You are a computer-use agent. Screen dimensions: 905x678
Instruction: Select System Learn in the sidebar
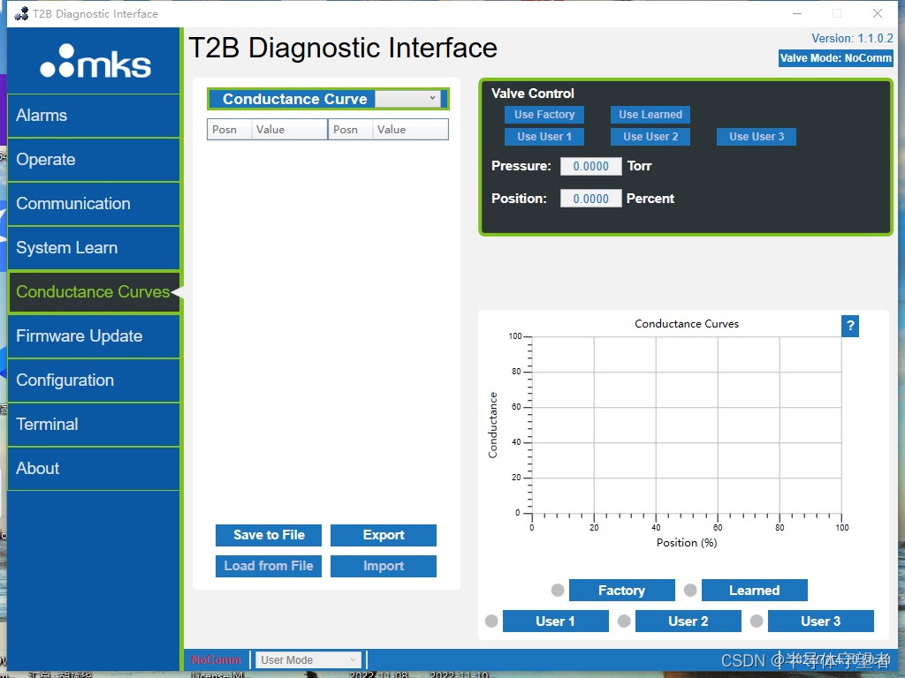[x=94, y=248]
